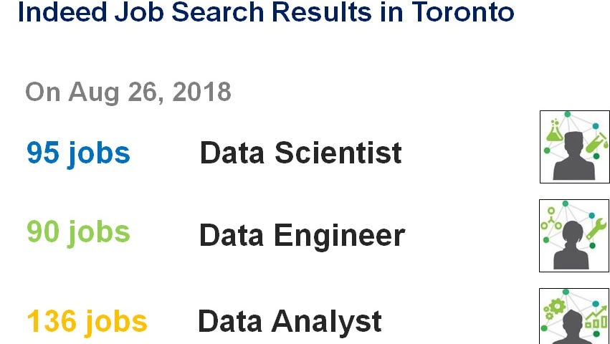
Task: Select the Data Analyst label
Action: 290,322
